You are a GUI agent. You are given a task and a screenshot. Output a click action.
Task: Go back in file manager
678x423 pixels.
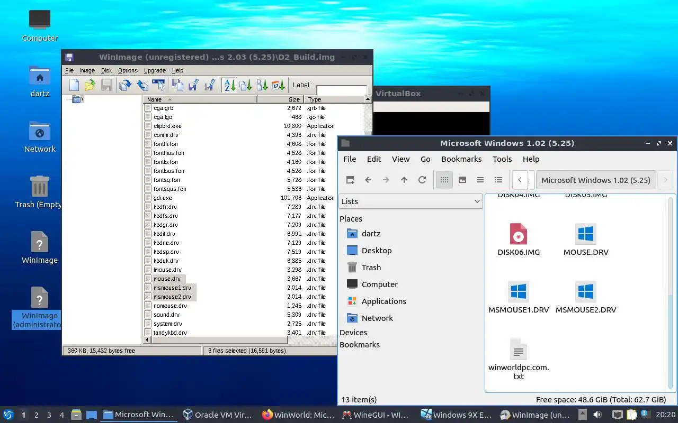pyautogui.click(x=368, y=180)
